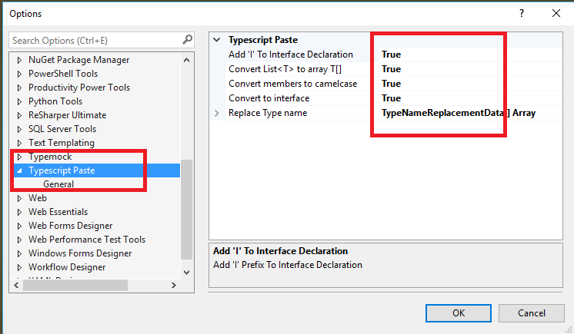This screenshot has height=334, width=574.
Task: Select Web Essentials label
Action: pyautogui.click(x=58, y=213)
